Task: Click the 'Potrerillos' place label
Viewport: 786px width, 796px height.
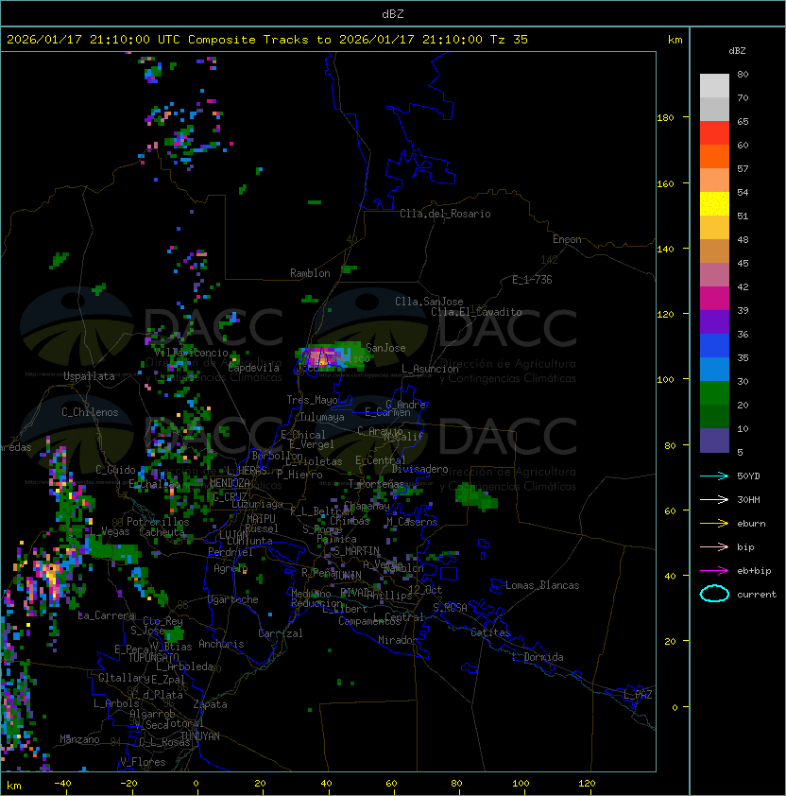Action: coord(158,522)
